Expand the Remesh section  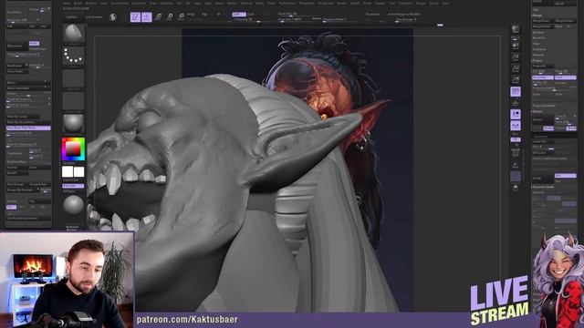pos(538,55)
